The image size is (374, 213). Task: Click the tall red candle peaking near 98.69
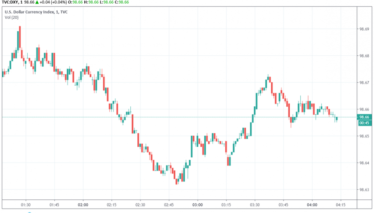(20, 37)
